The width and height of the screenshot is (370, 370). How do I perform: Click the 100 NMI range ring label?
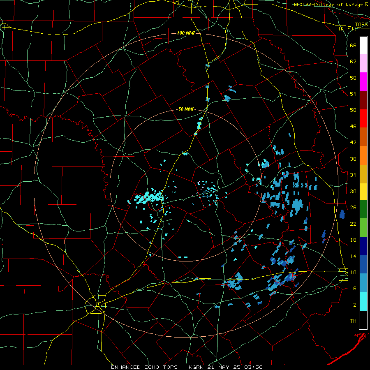(x=186, y=33)
